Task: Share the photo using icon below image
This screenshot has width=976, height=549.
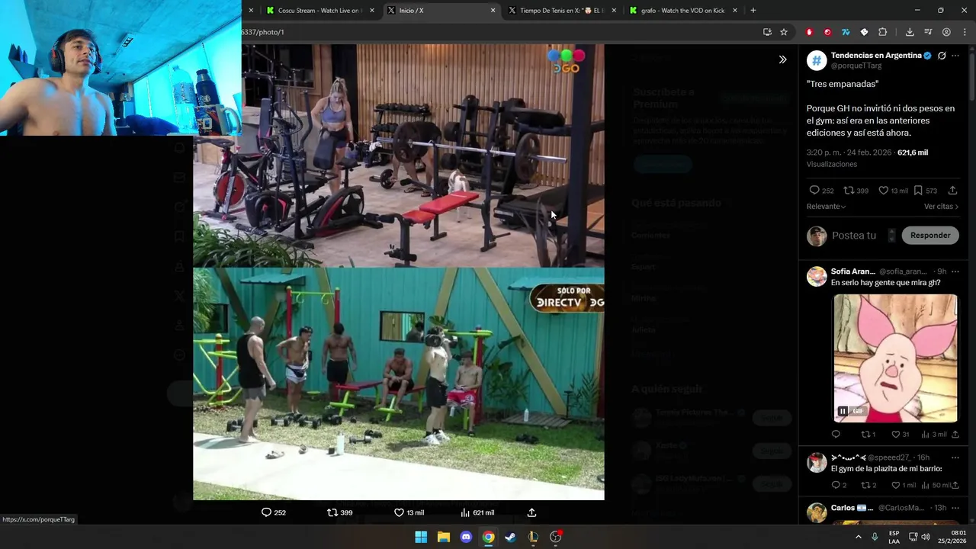Action: (x=531, y=512)
